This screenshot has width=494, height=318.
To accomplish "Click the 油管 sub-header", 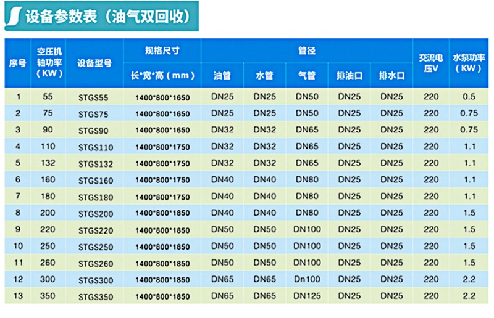I will [221, 75].
